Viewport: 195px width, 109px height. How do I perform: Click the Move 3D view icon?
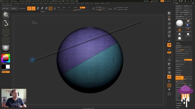click(x=169, y=64)
